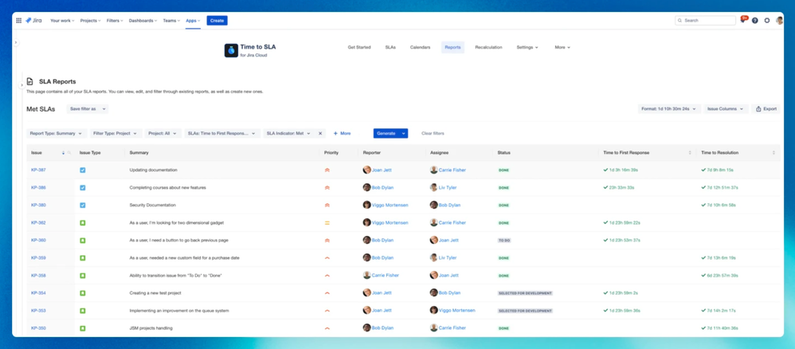Open the Dashboards dropdown menu
The width and height of the screenshot is (795, 349).
(143, 21)
